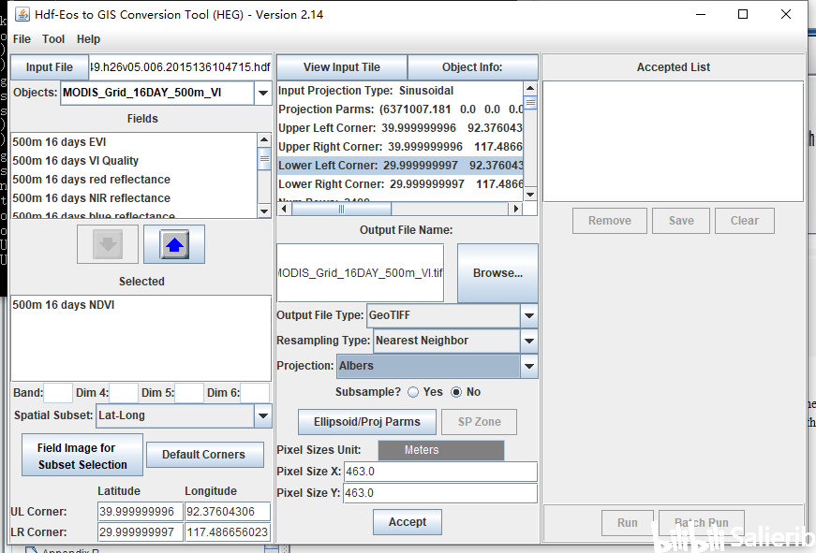Click the Remove button
The image size is (816, 553).
pos(610,221)
